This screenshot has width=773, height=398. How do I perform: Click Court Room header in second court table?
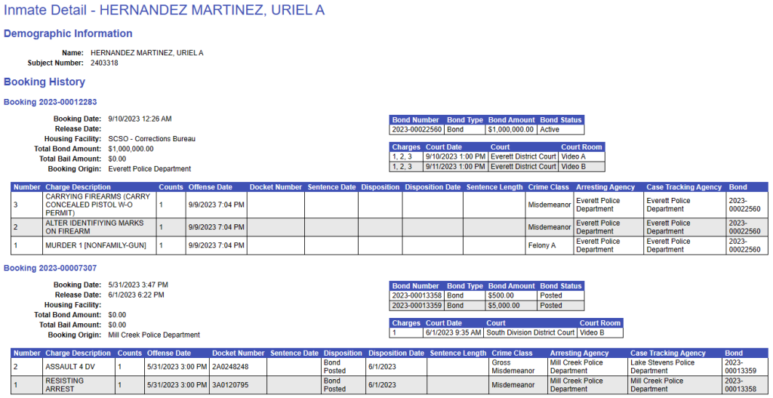[x=599, y=323]
